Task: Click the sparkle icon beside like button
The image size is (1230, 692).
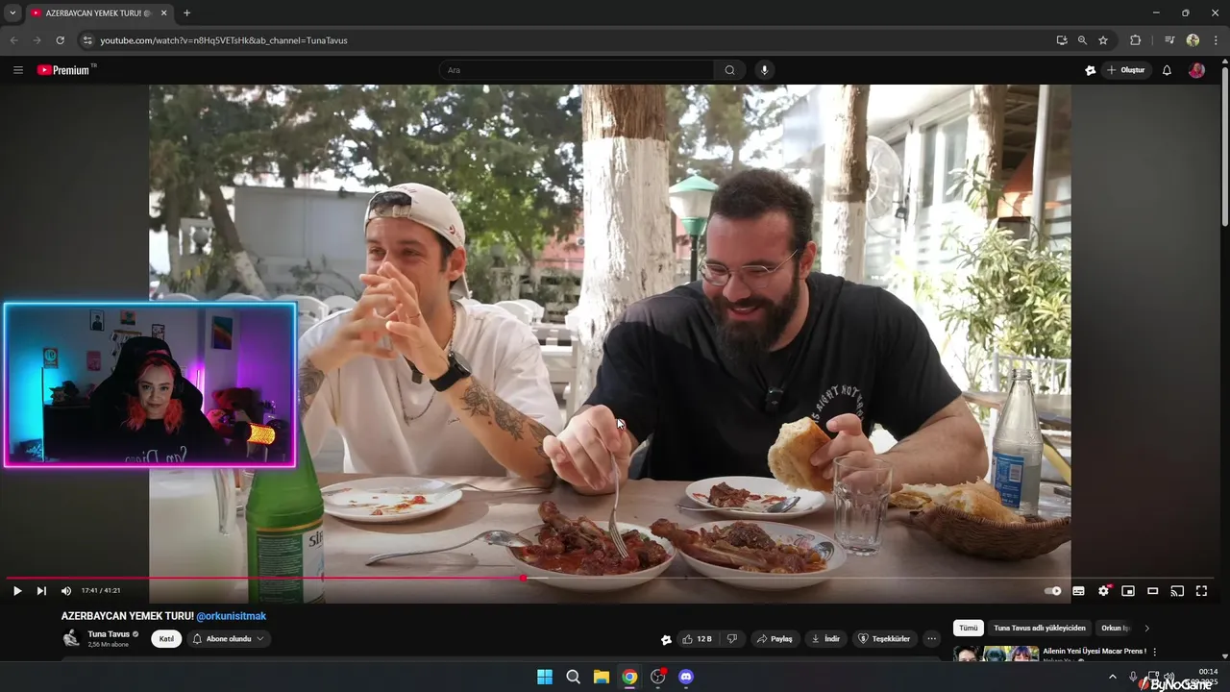Action: (666, 639)
